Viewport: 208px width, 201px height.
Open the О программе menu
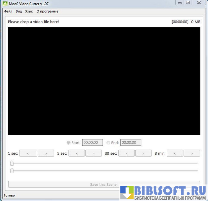47,11
